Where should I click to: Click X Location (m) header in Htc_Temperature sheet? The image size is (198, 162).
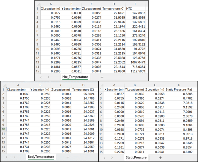pos(51,9)
